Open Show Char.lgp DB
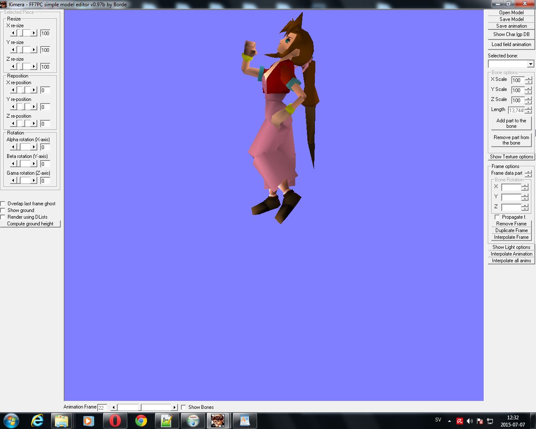Image resolution: width=536 pixels, height=429 pixels. pos(511,34)
